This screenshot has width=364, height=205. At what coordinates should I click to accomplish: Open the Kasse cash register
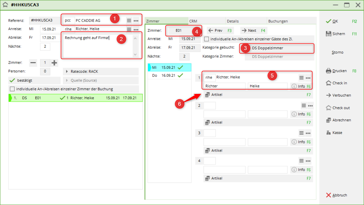click(x=329, y=133)
